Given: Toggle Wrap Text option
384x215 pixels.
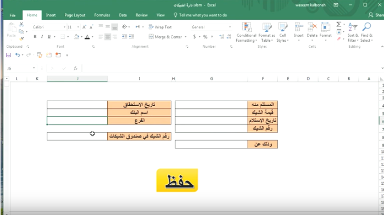Looking at the screenshot, I should (x=160, y=27).
